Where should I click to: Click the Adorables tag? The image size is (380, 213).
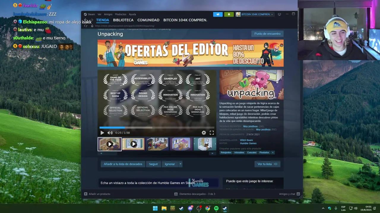pyautogui.click(x=239, y=153)
